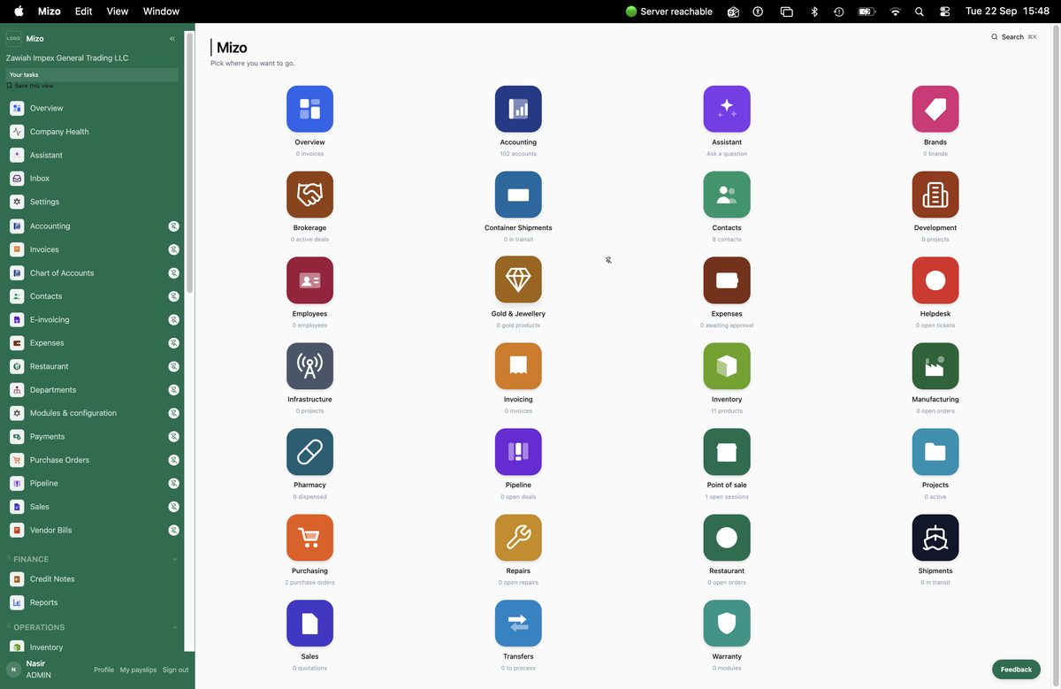Open the Your tasks bar
This screenshot has width=1061, height=689.
point(92,75)
